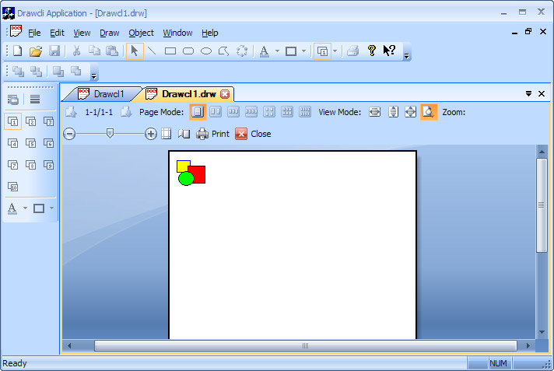Select the Line drawing tool
The width and height of the screenshot is (554, 371).
[152, 51]
